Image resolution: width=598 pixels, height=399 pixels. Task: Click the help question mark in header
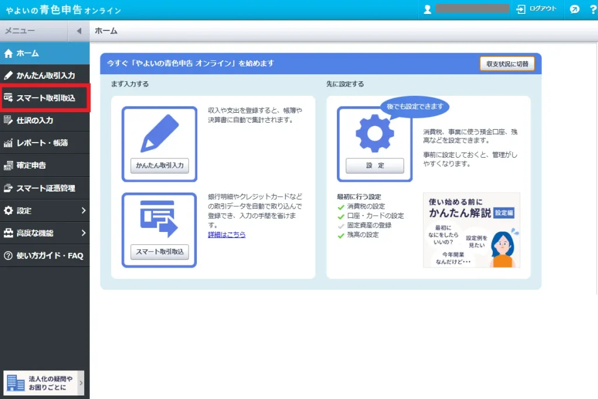click(593, 9)
